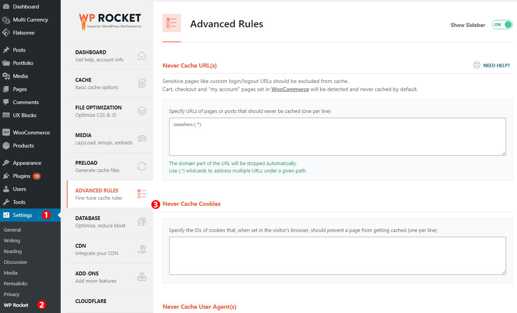Click the Preload refresh-arrow icon
The width and height of the screenshot is (517, 313).
pos(142,166)
